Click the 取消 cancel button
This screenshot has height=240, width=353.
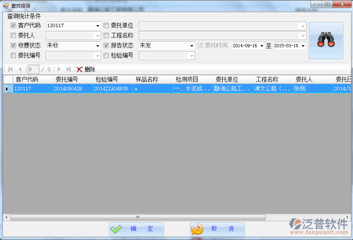[x=217, y=229]
